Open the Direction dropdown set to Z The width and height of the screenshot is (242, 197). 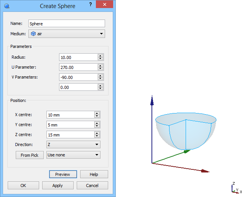73,144
